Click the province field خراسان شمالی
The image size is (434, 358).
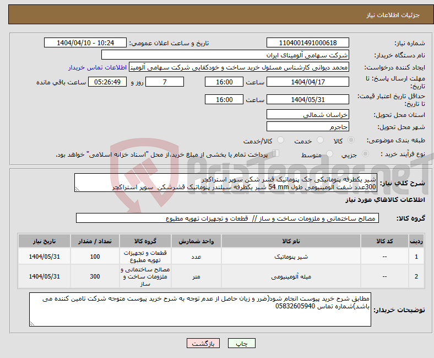click(x=308, y=114)
